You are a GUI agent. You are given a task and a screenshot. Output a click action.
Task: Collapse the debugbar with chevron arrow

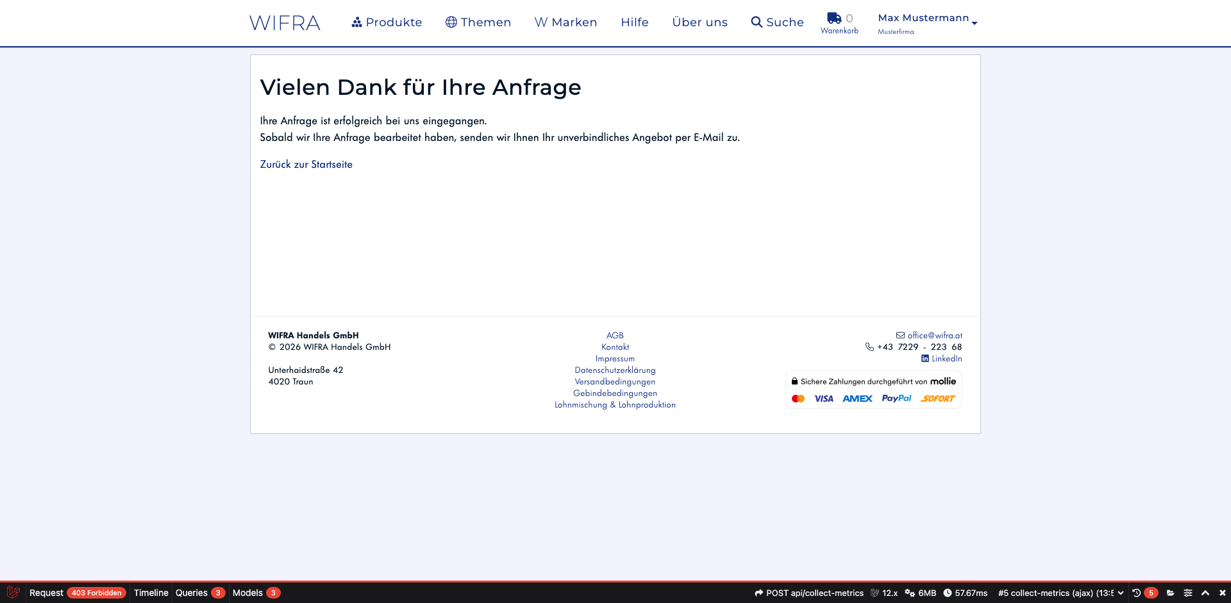[x=1205, y=593]
